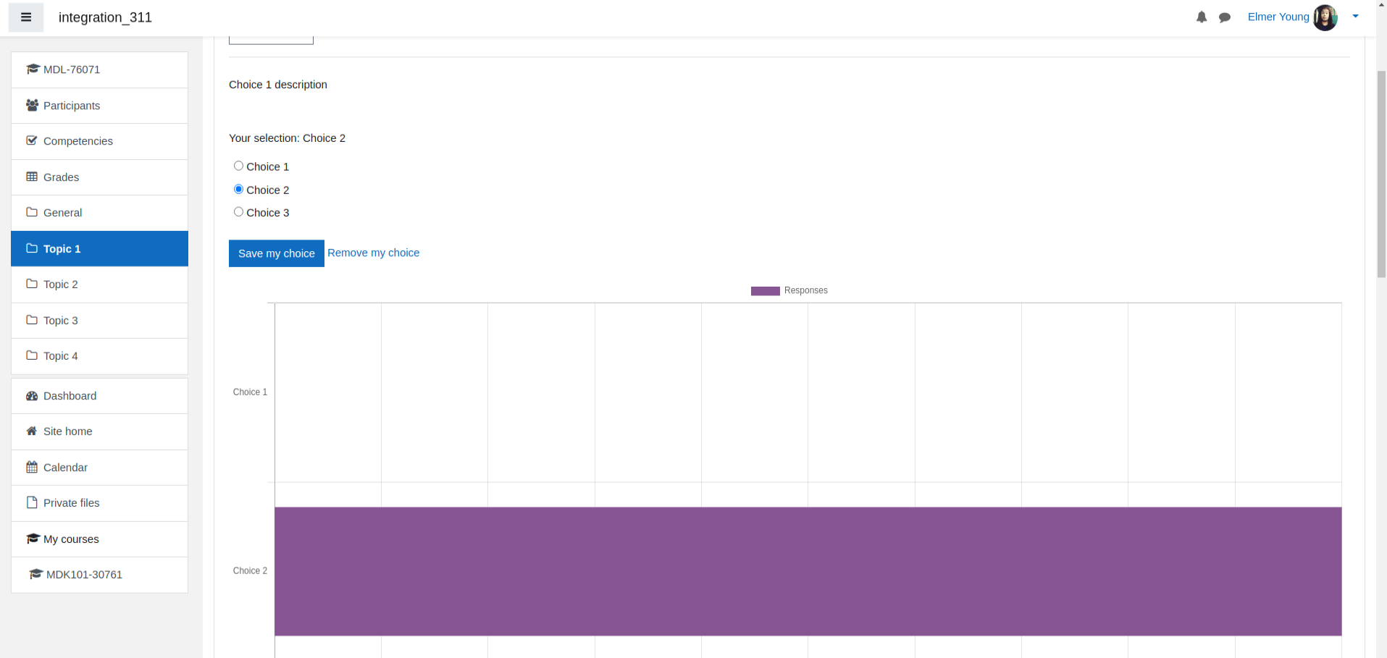Click the Topic 4 folder icon
The image size is (1387, 658).
32,355
